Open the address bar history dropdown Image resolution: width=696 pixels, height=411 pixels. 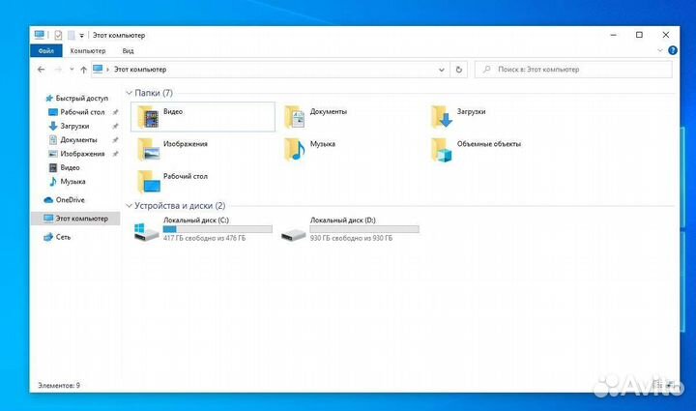(x=443, y=70)
